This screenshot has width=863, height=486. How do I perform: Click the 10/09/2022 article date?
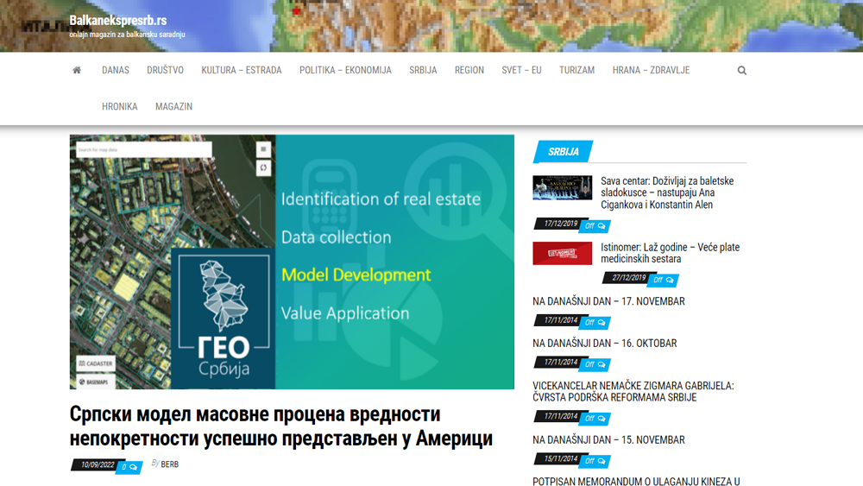[98, 465]
